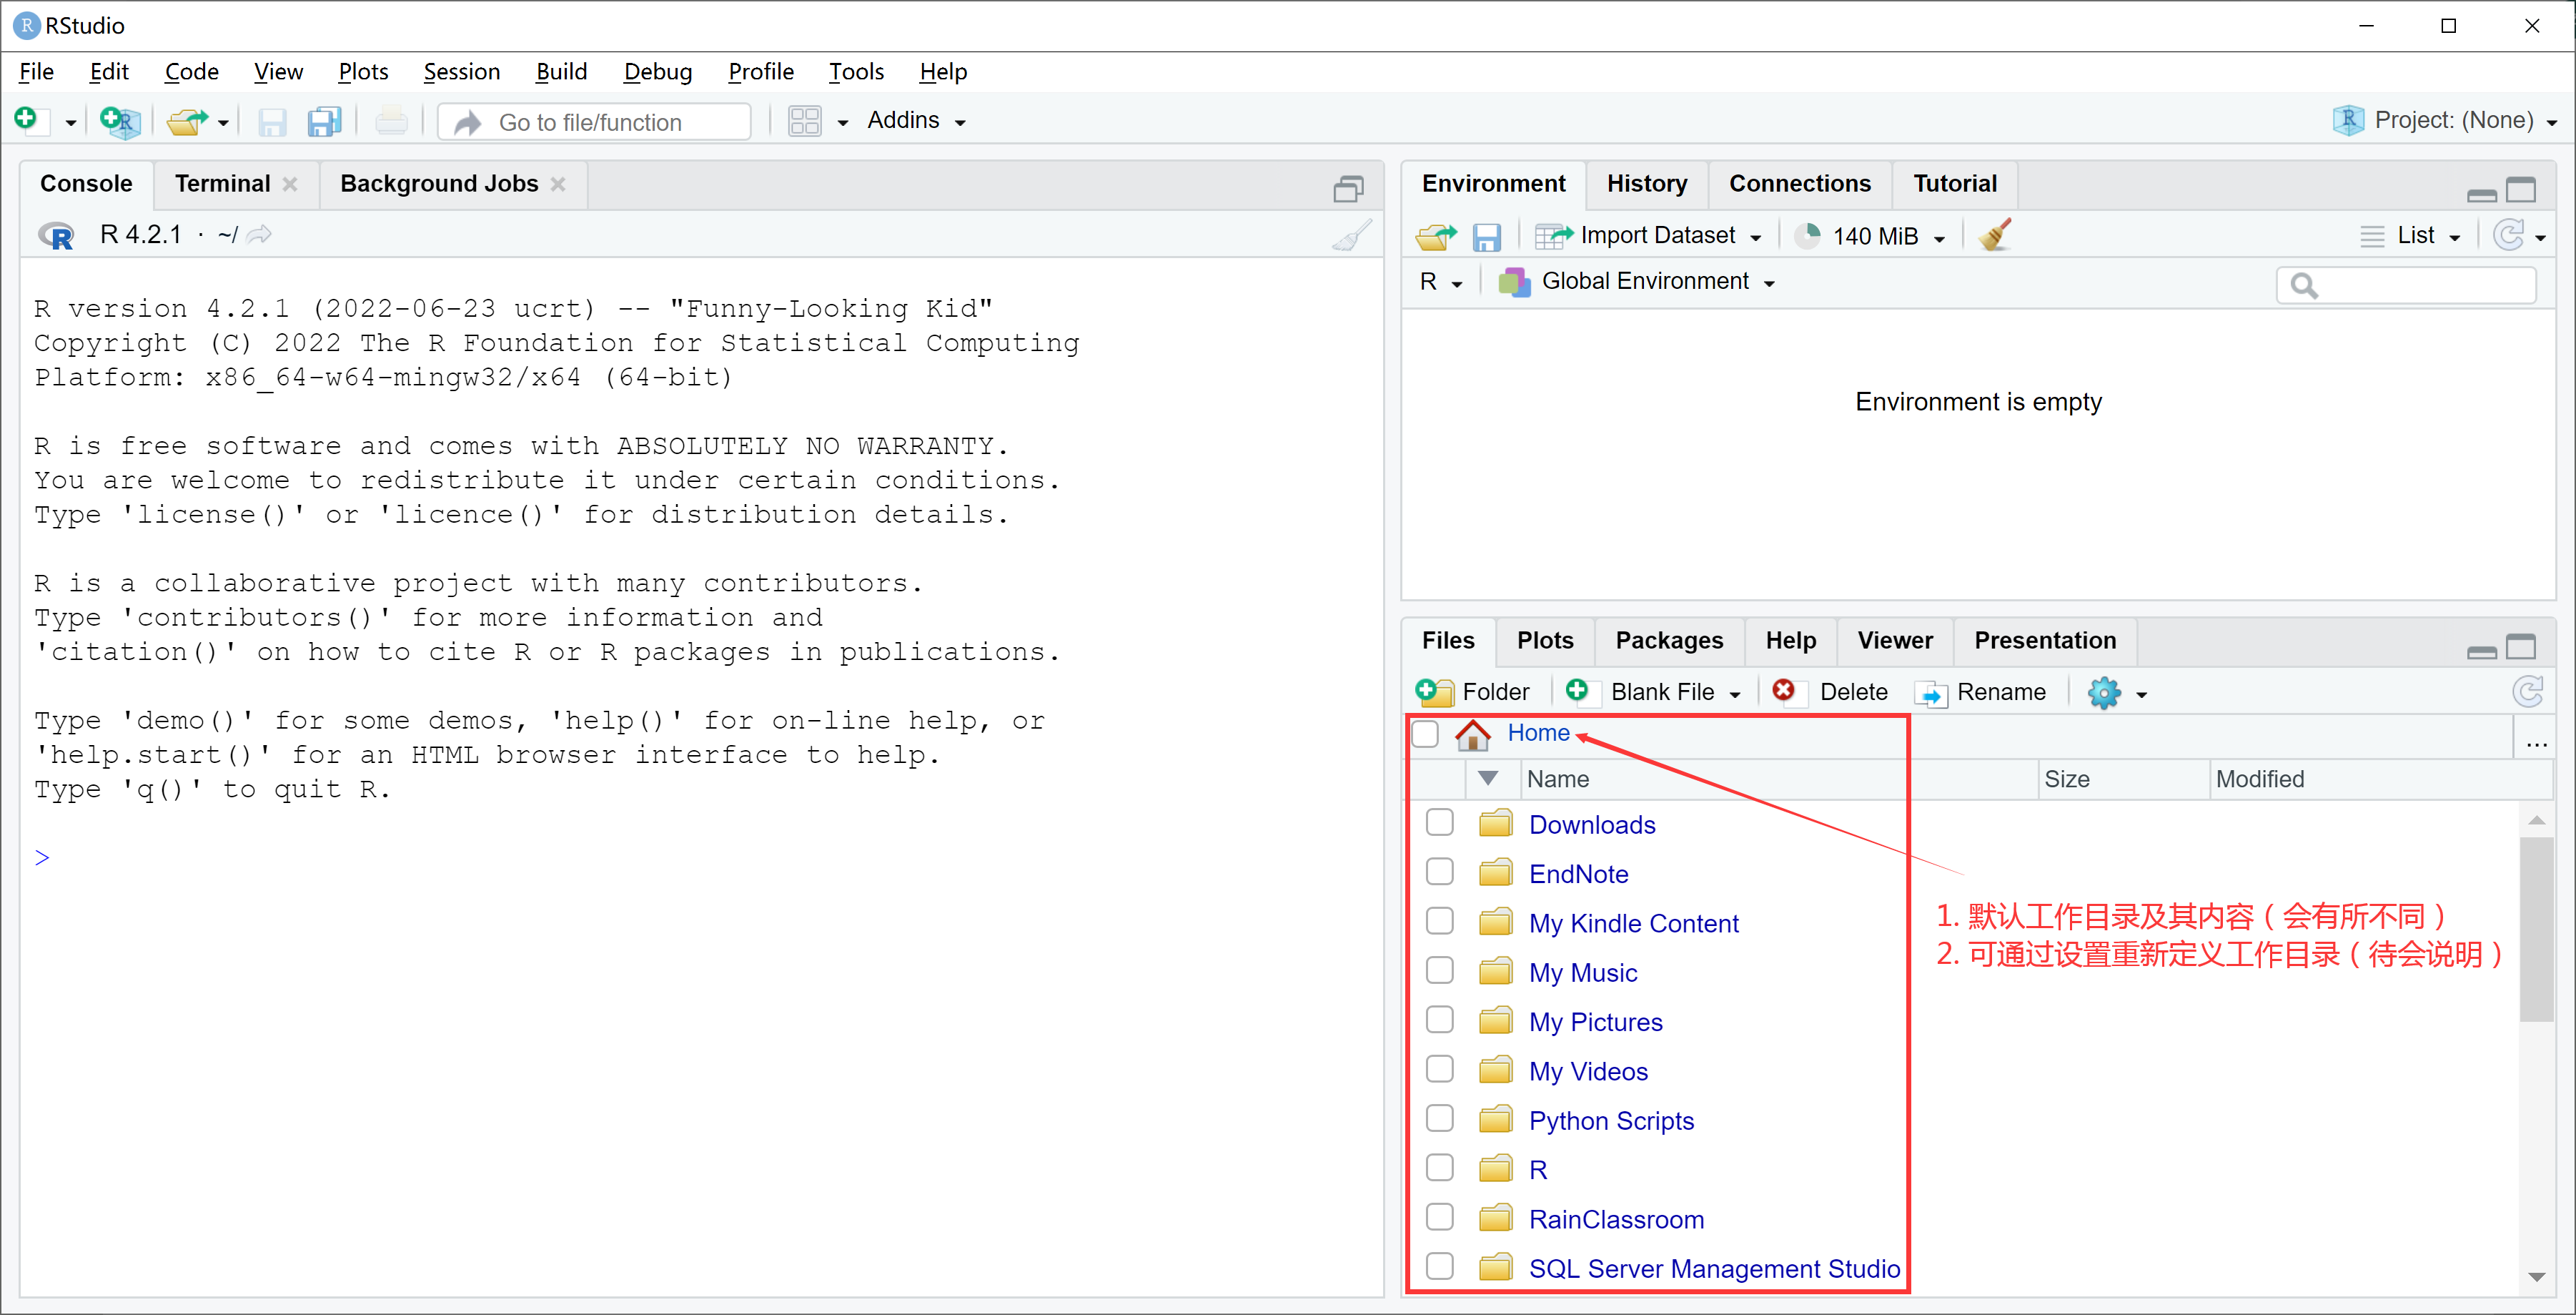The width and height of the screenshot is (2576, 1315).
Task: Click the Delete red X icon
Action: coord(1783,691)
